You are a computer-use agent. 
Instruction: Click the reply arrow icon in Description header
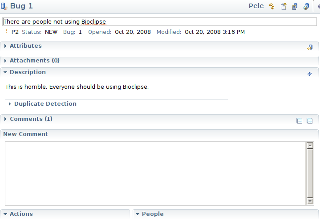[x=310, y=74]
